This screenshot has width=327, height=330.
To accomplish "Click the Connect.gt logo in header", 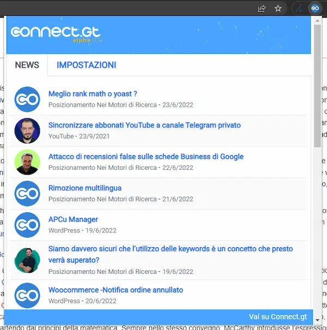I will point(56,32).
